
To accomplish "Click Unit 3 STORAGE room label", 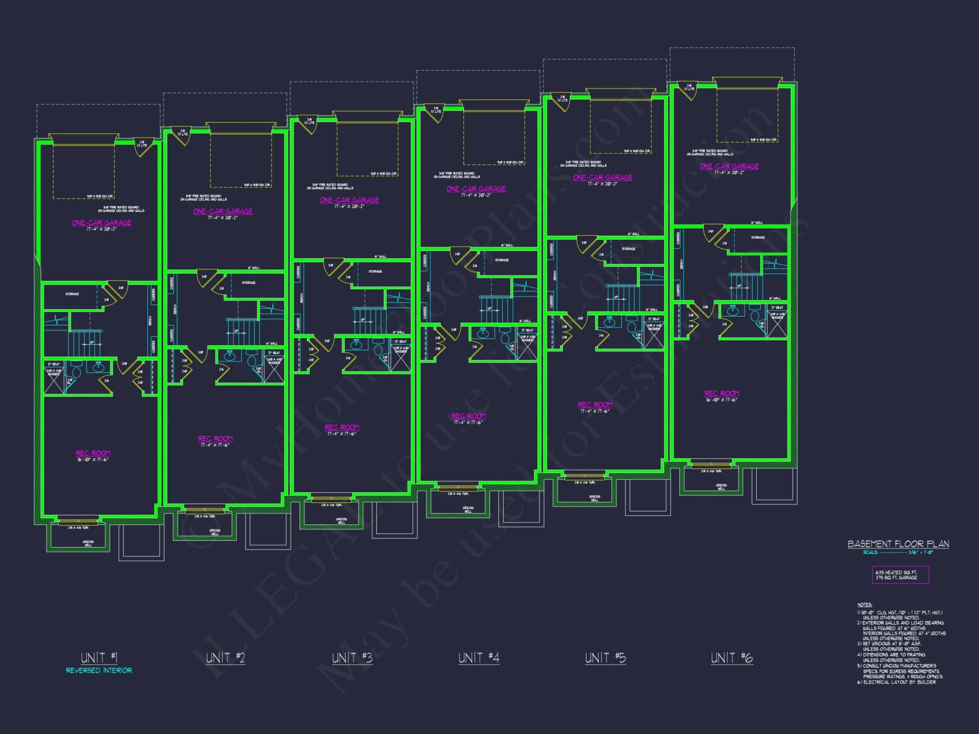I will (x=375, y=271).
